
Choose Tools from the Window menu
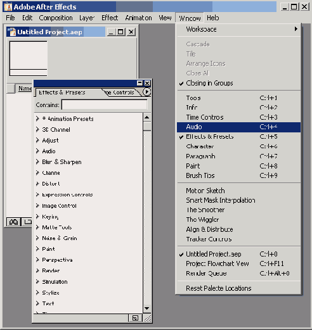pos(239,98)
